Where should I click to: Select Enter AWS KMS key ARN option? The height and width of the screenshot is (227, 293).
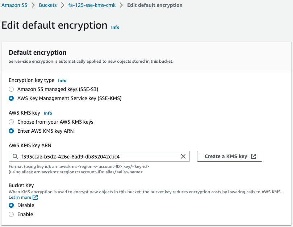11,131
